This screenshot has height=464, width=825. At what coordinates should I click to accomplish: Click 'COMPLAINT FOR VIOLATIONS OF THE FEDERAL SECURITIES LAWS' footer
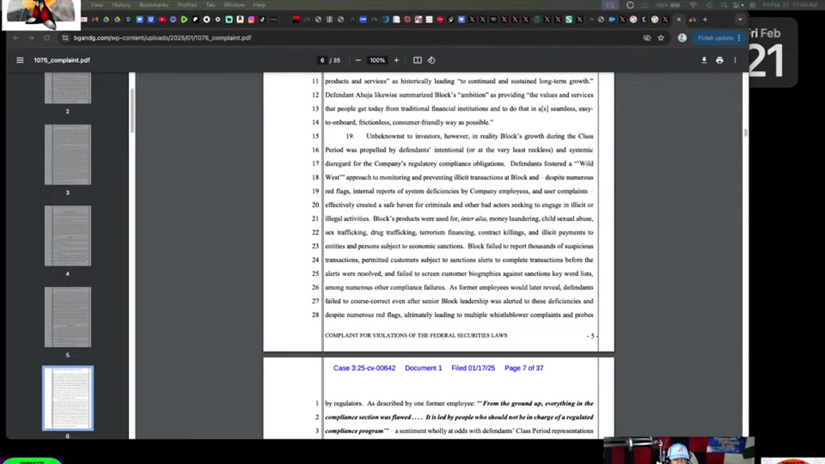416,335
